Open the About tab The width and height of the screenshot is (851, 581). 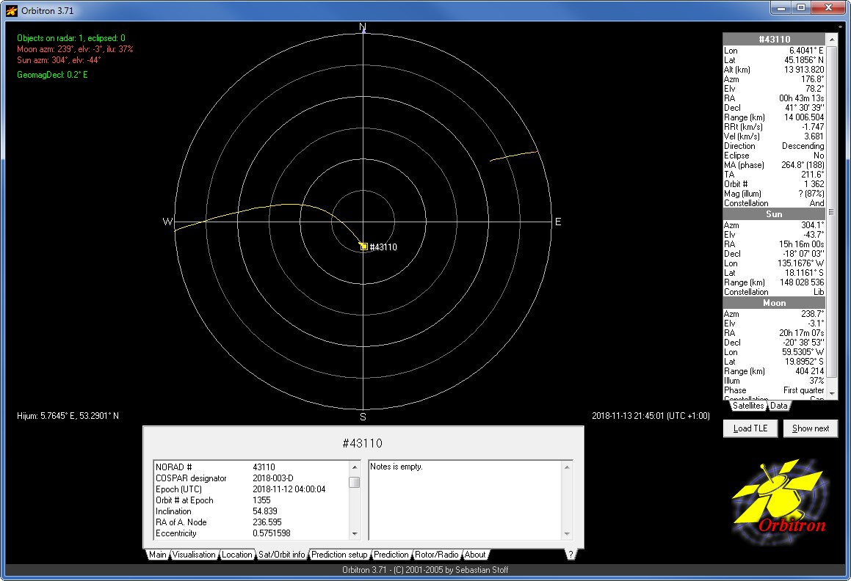(x=475, y=555)
